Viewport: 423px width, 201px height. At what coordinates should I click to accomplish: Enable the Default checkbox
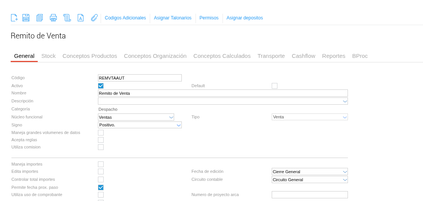pyautogui.click(x=274, y=86)
